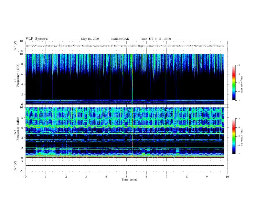
Task: Click the ch.1(V) waveform axis label
Action: click(x=15, y=46)
